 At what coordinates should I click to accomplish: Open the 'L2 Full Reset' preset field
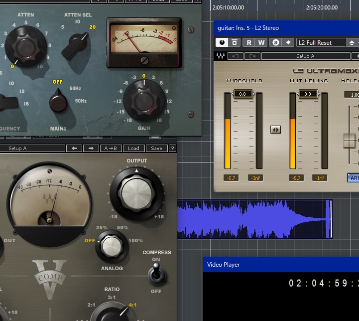[321, 42]
